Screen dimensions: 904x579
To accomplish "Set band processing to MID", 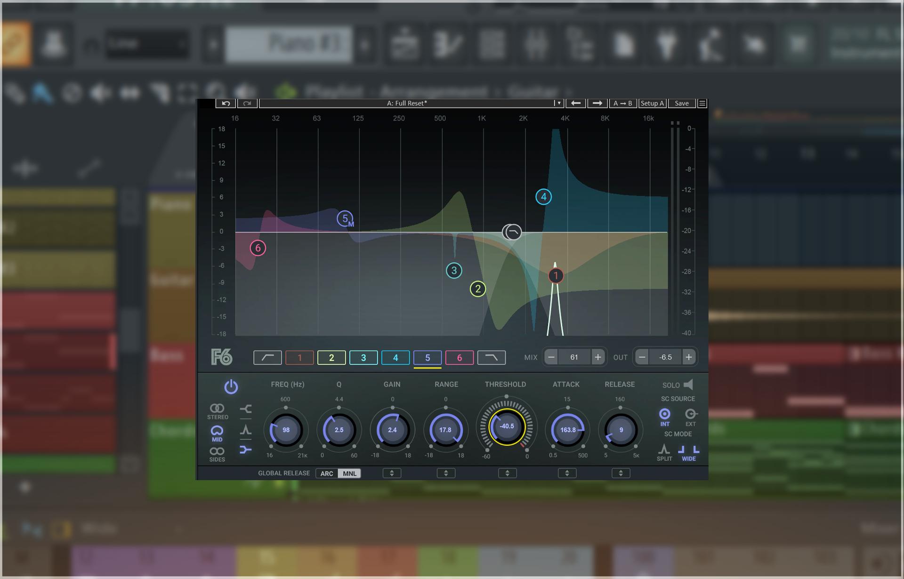I will 217,434.
